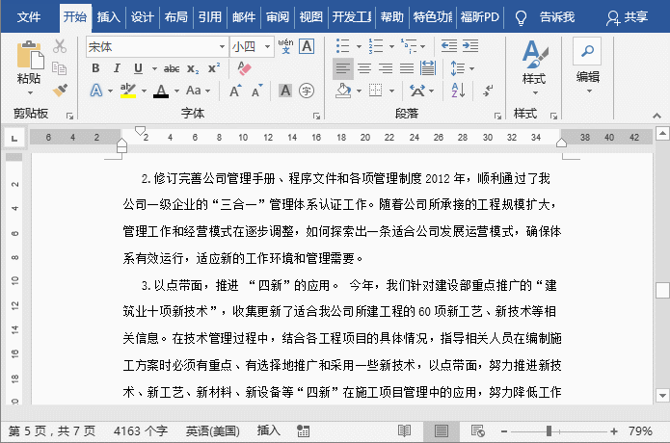This screenshot has width=670, height=443.
Task: Open the 文件 File tab
Action: [x=29, y=17]
